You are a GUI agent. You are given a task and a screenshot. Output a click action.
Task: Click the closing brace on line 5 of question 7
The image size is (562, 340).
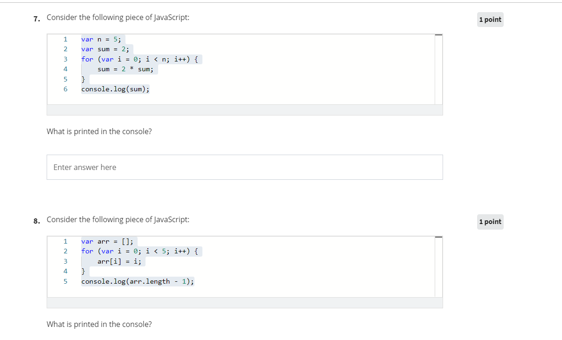(x=83, y=79)
